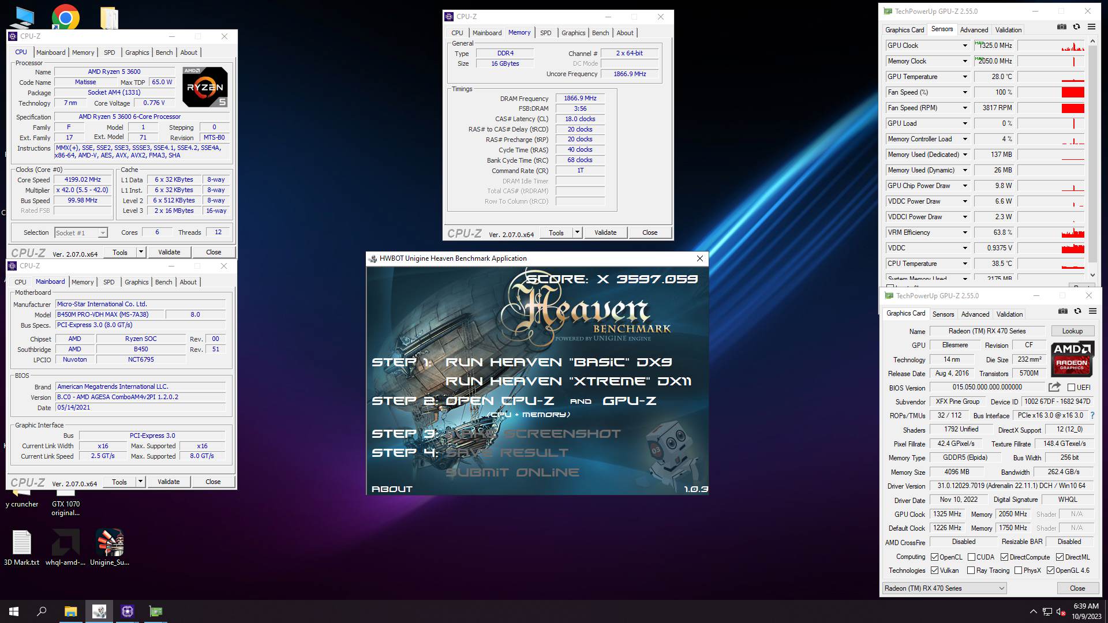Show hidden tray icons chevron
The image size is (1108, 623).
tap(1033, 611)
